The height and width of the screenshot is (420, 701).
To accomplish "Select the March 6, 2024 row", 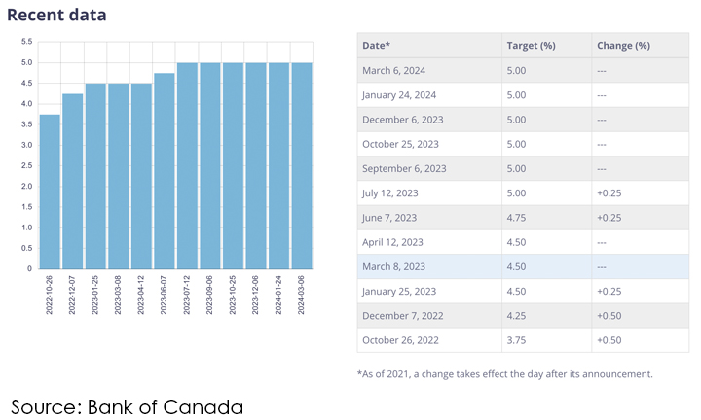I will [x=523, y=70].
